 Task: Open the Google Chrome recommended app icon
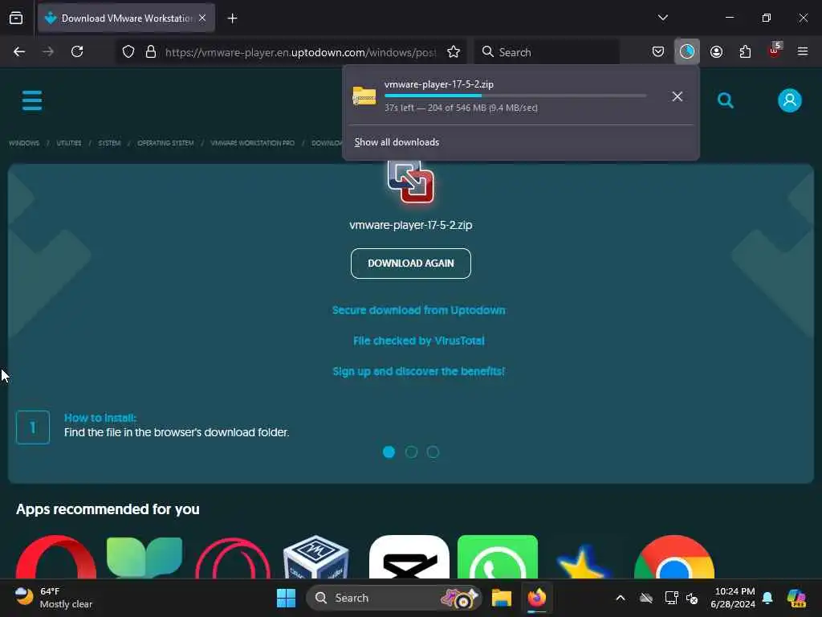click(x=674, y=557)
